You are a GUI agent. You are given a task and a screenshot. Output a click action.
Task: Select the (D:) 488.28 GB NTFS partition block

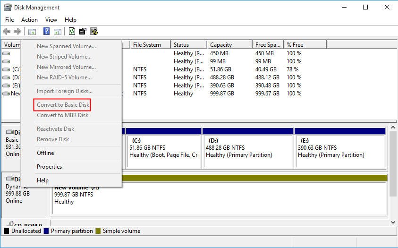click(248, 152)
